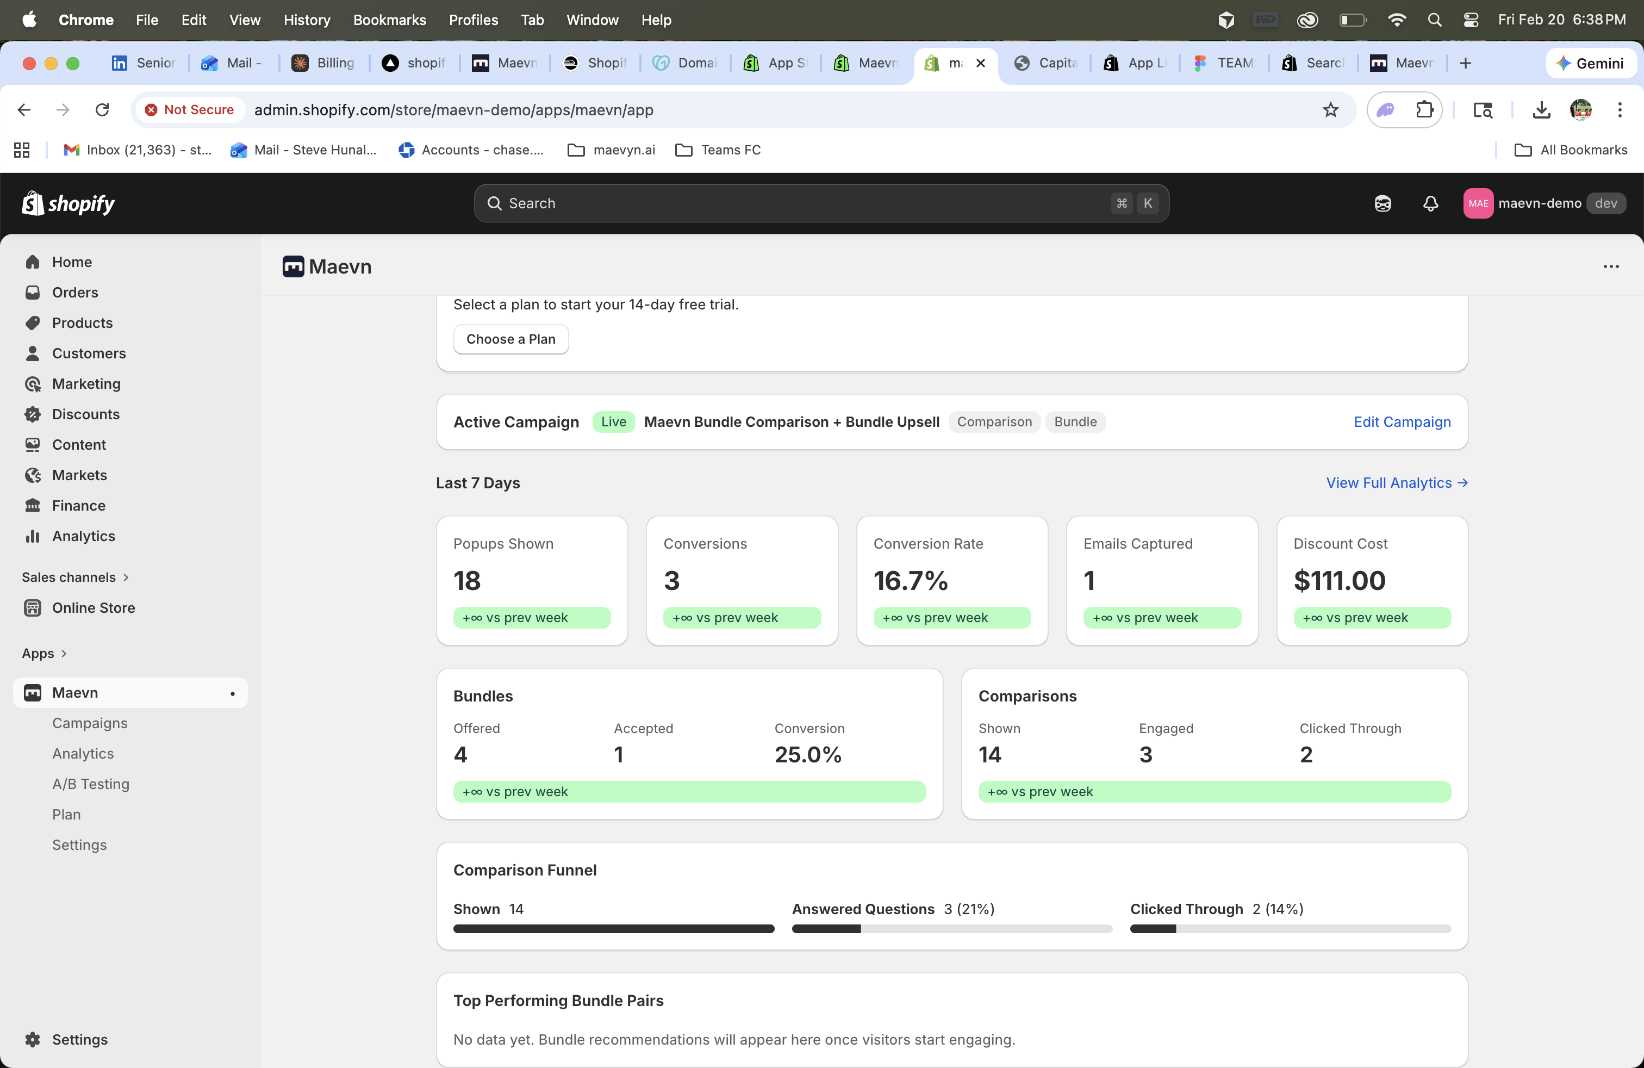Go to A/B Testing in Maevn submenu
This screenshot has height=1068, width=1644.
[x=90, y=784]
